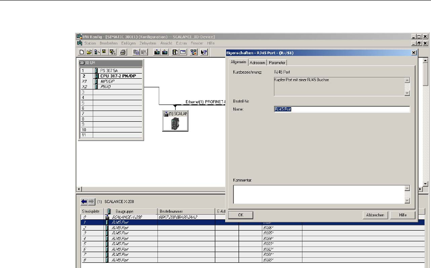
Task: Open the Ansicht menu
Action: point(166,43)
